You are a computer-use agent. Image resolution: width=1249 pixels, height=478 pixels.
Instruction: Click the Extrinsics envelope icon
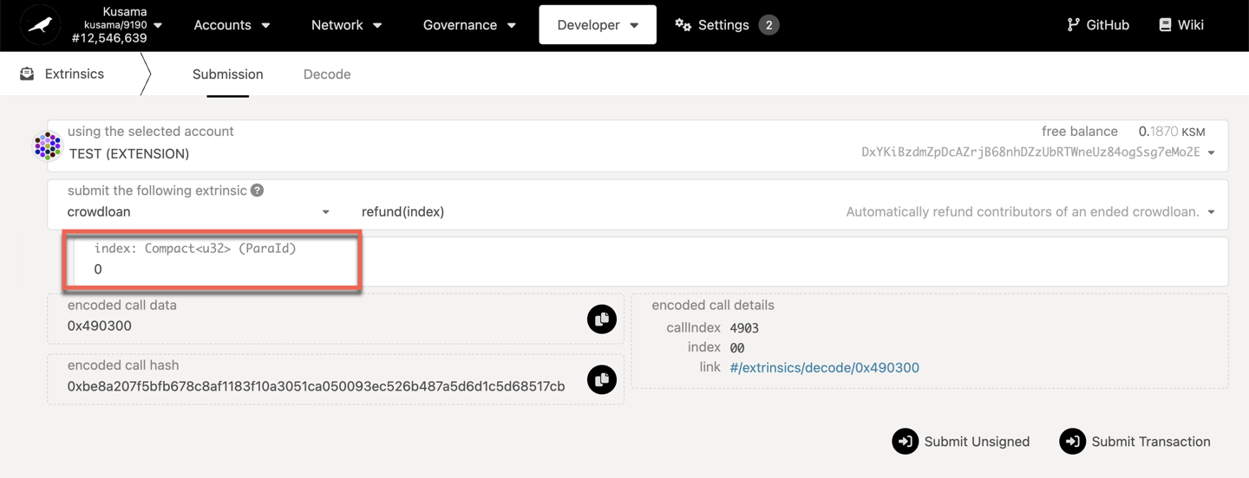coord(28,74)
